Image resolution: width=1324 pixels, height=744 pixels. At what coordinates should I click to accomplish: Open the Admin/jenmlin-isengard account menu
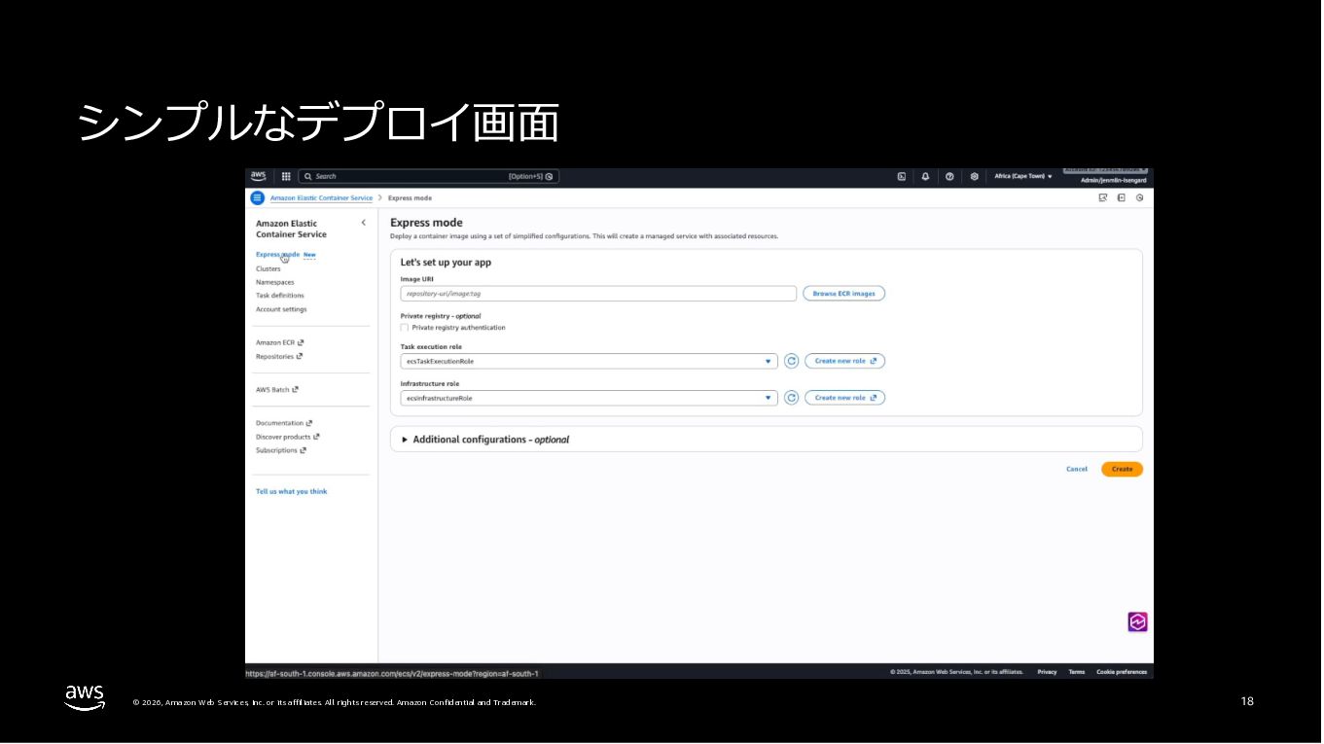[x=1113, y=180]
